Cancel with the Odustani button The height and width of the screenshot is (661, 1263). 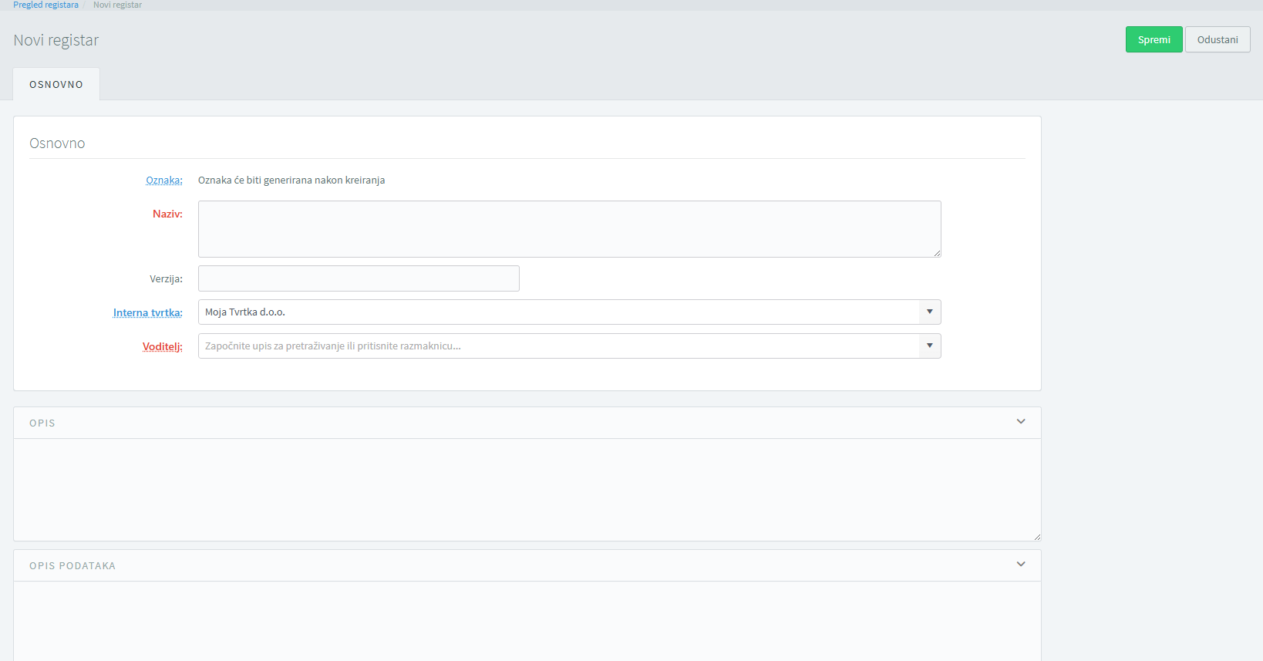coord(1217,40)
